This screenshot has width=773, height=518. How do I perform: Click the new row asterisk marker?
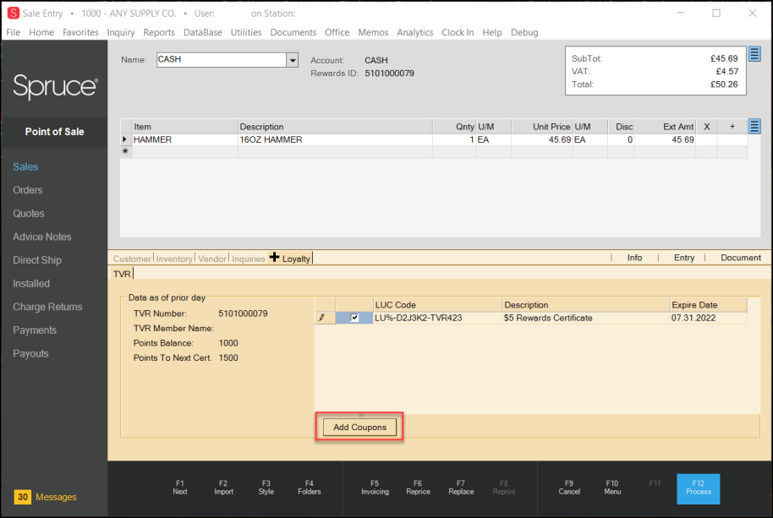125,151
